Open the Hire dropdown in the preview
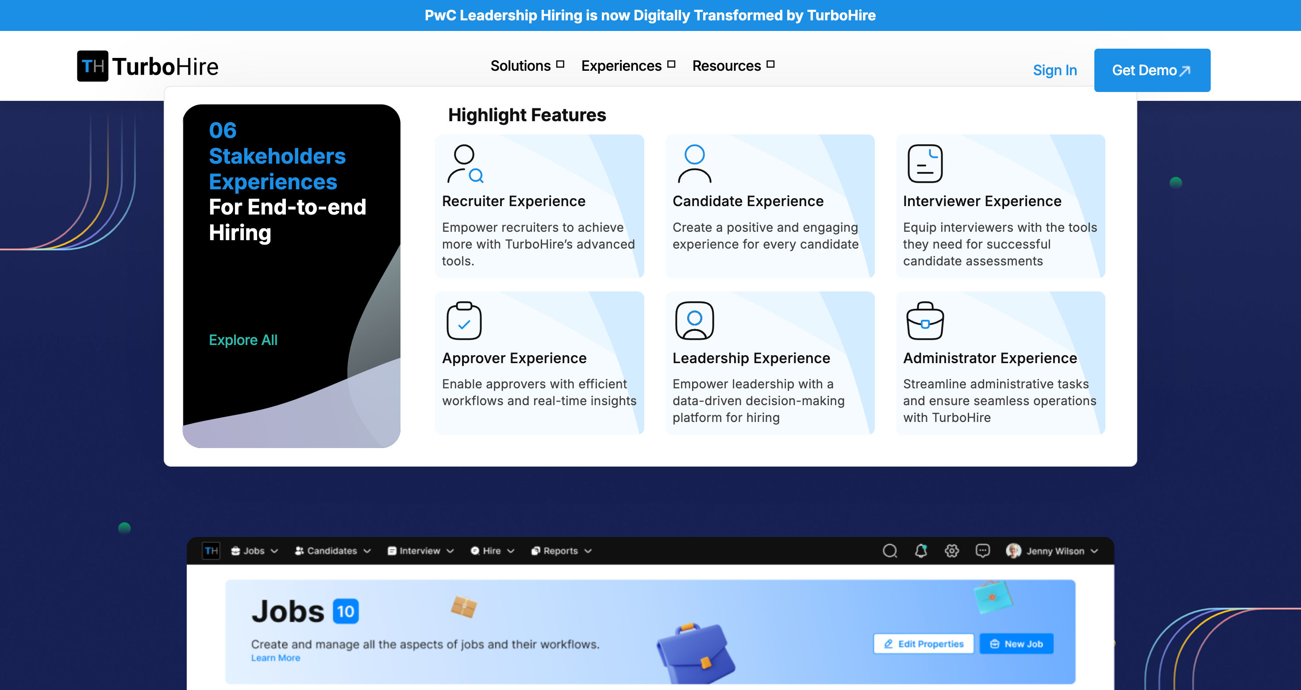The width and height of the screenshot is (1301, 690). click(x=493, y=551)
